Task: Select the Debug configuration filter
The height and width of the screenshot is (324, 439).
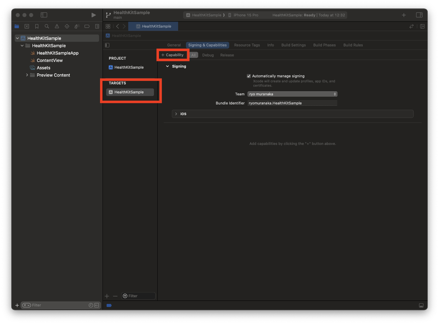Action: coord(208,55)
